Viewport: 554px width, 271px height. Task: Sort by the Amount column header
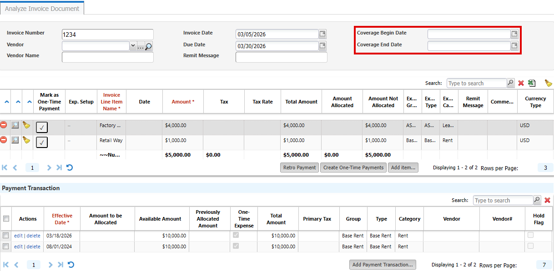[x=183, y=102]
